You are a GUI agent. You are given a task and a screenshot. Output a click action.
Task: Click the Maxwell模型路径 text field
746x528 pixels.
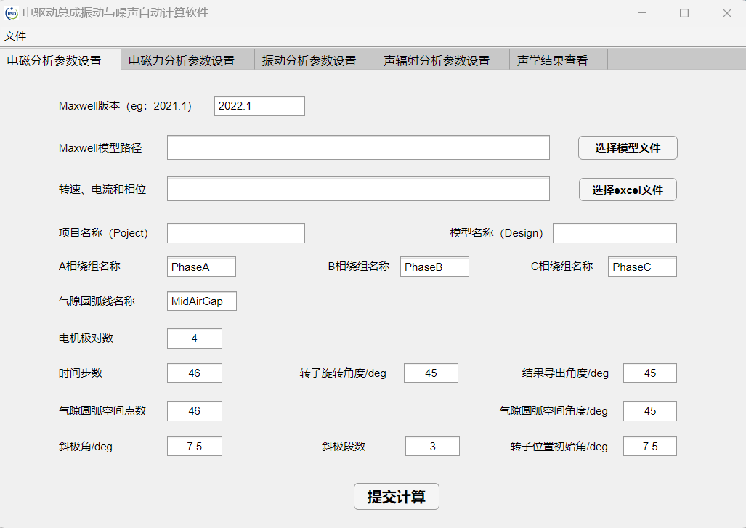click(358, 147)
